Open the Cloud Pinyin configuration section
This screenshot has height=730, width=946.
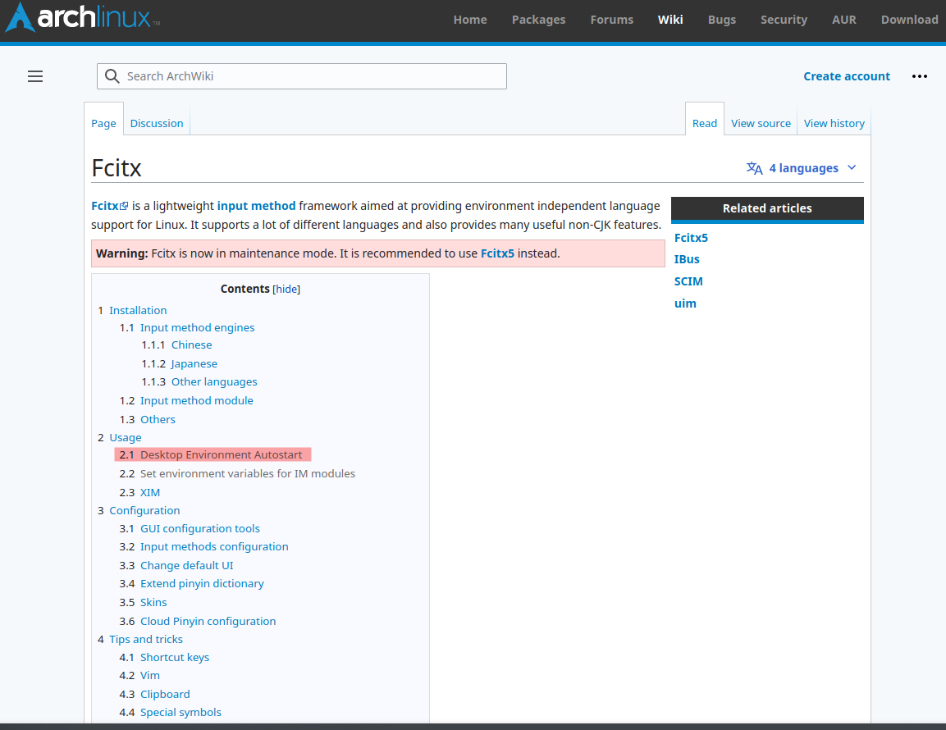[x=208, y=621]
